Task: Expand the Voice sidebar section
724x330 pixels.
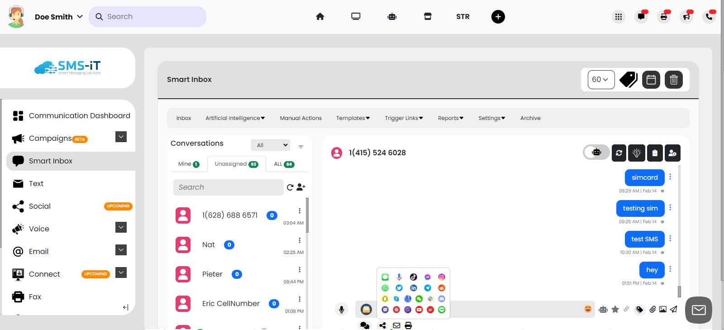Action: coord(121,227)
